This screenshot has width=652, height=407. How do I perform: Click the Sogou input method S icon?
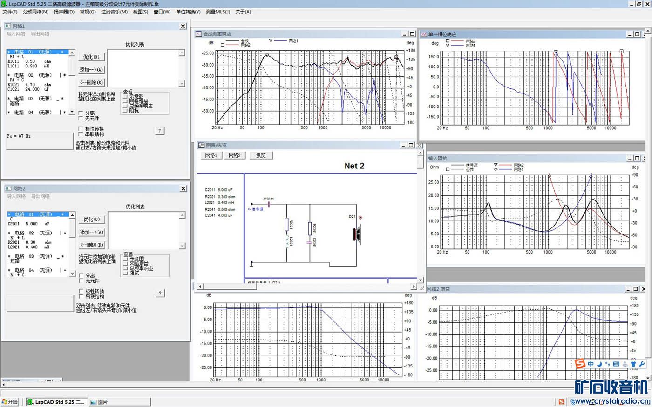[580, 364]
